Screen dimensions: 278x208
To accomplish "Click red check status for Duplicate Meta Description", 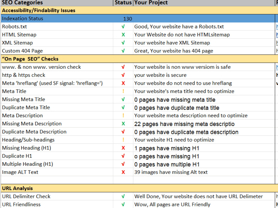I will 123,132.
